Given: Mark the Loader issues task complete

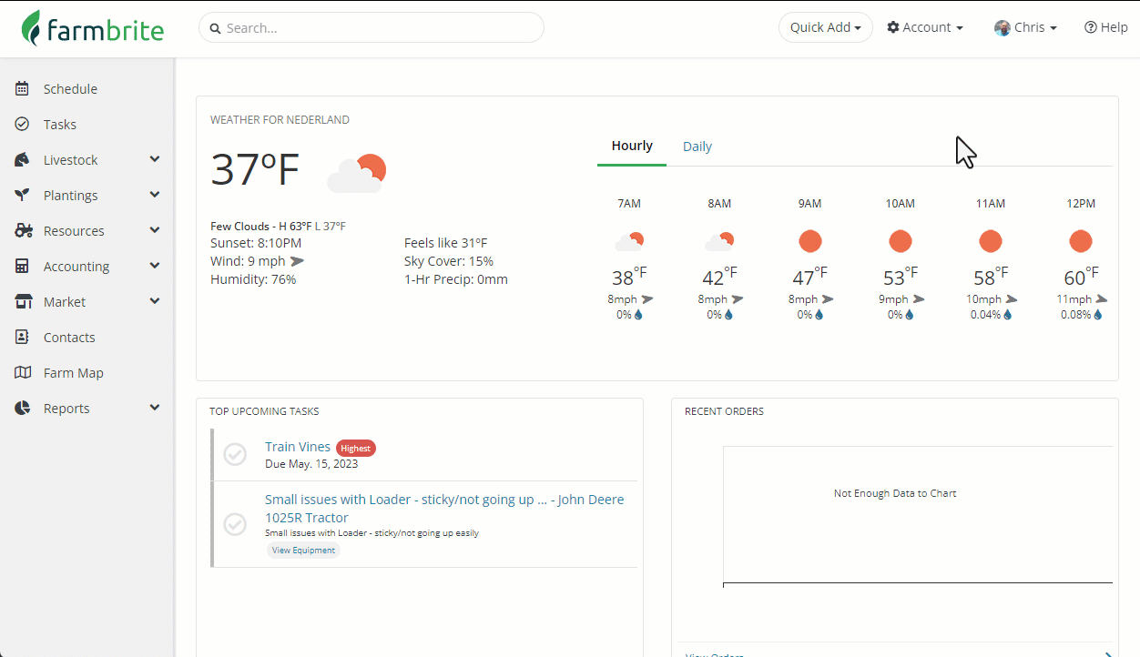Looking at the screenshot, I should (x=235, y=524).
